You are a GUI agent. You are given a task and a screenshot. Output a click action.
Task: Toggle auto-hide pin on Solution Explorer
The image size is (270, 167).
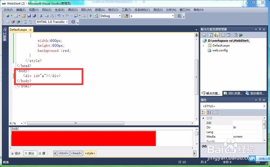point(260,29)
